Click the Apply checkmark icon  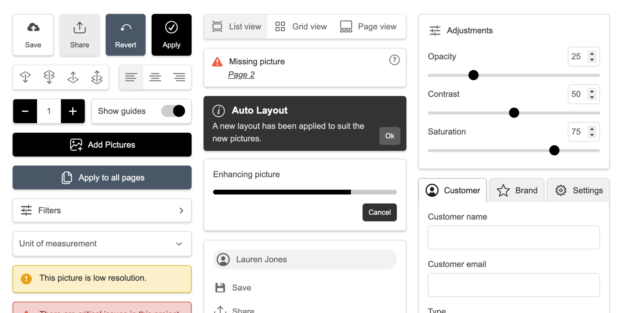(x=171, y=27)
